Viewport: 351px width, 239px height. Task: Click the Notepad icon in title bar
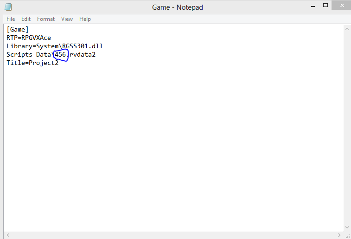8,7
